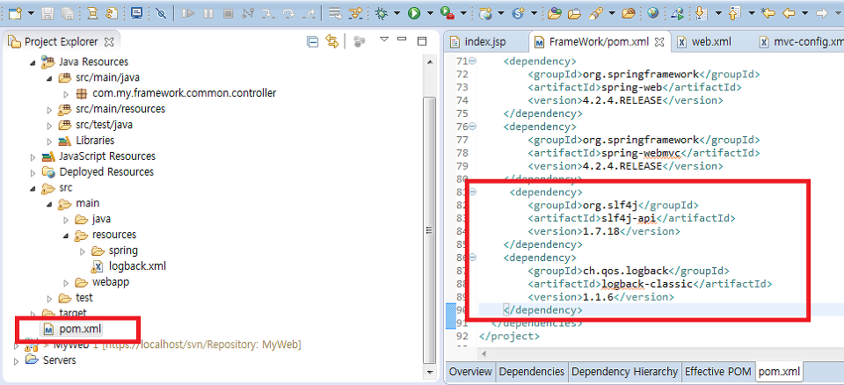The height and width of the screenshot is (385, 844).
Task: Close the Project Explorer tab
Action: pyautogui.click(x=109, y=41)
